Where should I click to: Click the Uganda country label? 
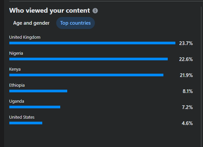pos(17,101)
